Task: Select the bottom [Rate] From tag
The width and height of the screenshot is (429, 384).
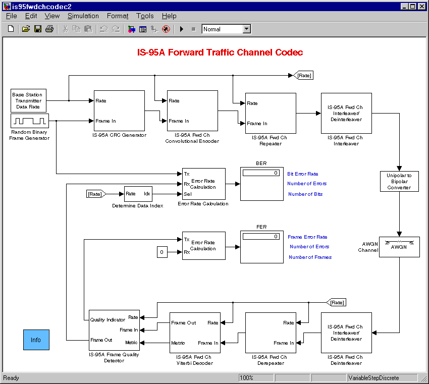Action: point(336,302)
